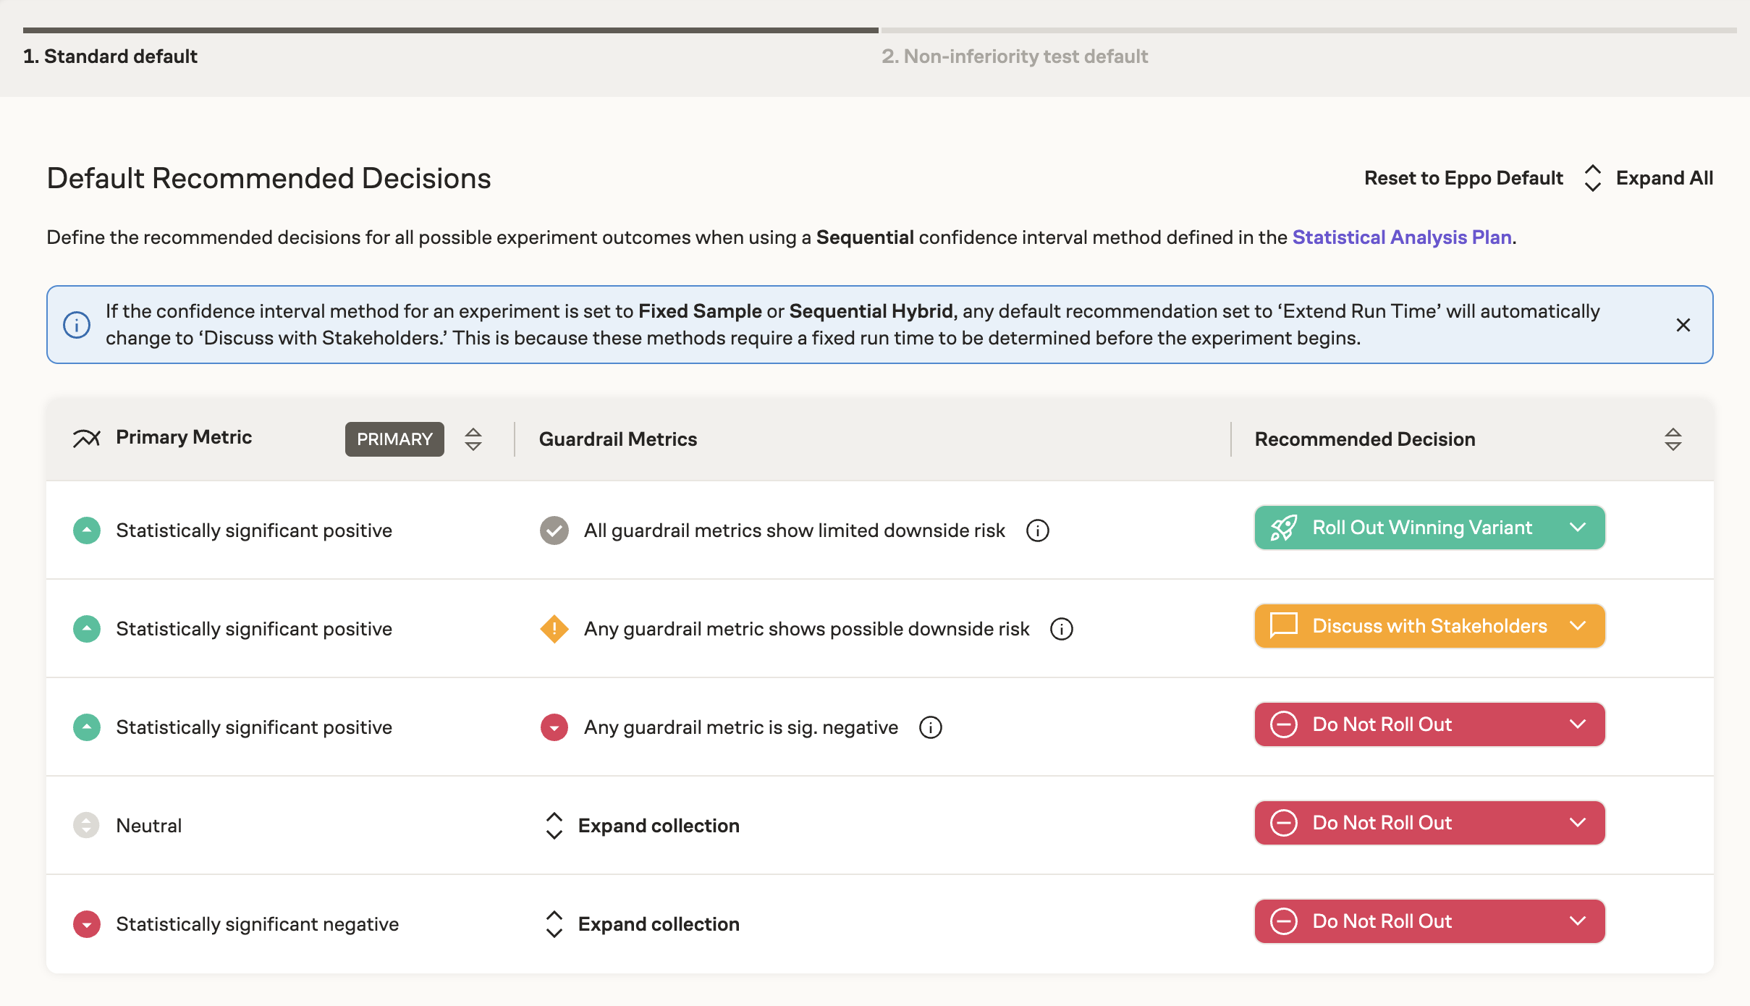
Task: Toggle the Primary Metric sort order
Action: click(473, 439)
